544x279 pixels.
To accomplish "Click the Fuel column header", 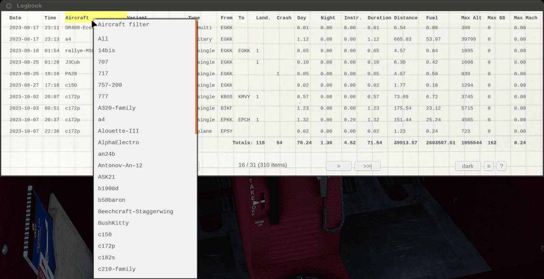I will 432,18.
